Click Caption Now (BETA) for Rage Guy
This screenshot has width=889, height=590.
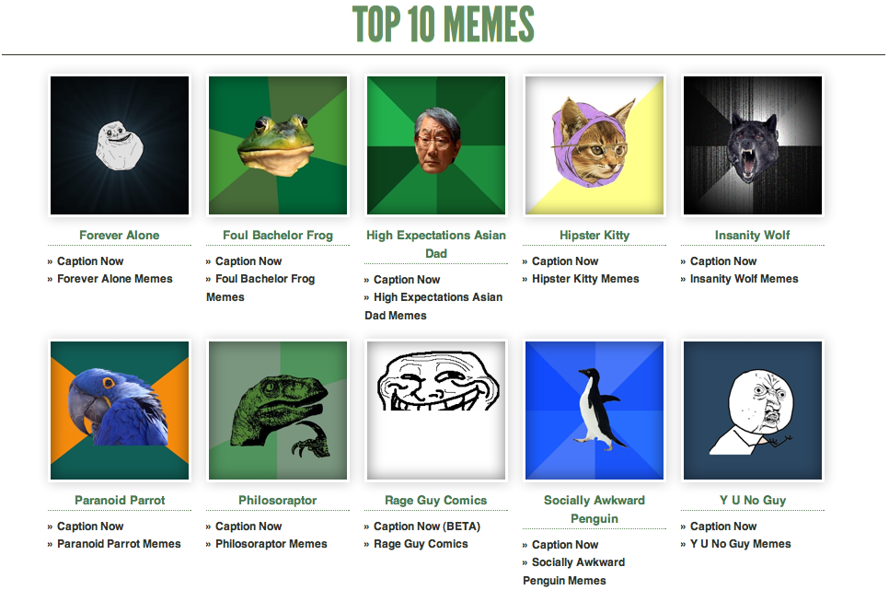point(426,526)
